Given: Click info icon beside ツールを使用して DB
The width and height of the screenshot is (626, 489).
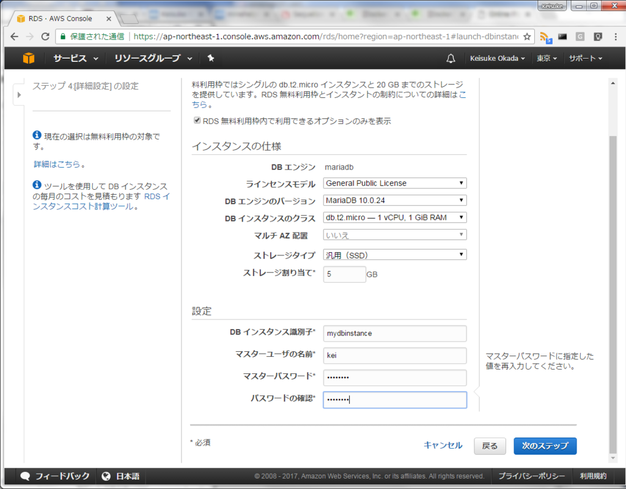Looking at the screenshot, I should click(37, 185).
